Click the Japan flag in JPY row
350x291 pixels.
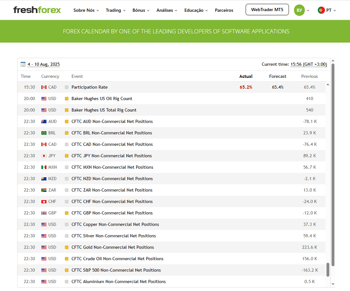(44, 156)
